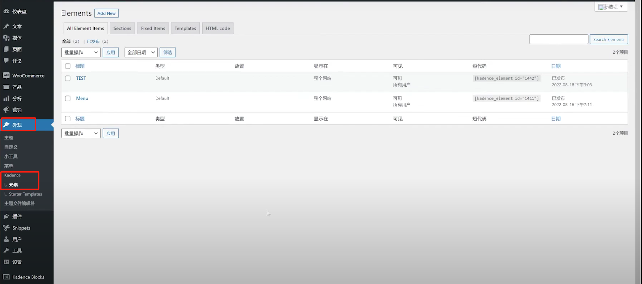
Task: Click the pages icon (页面)
Action: point(6,49)
